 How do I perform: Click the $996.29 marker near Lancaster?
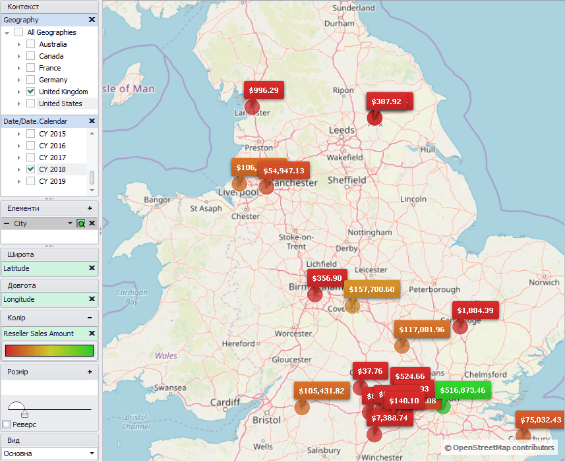[264, 90]
